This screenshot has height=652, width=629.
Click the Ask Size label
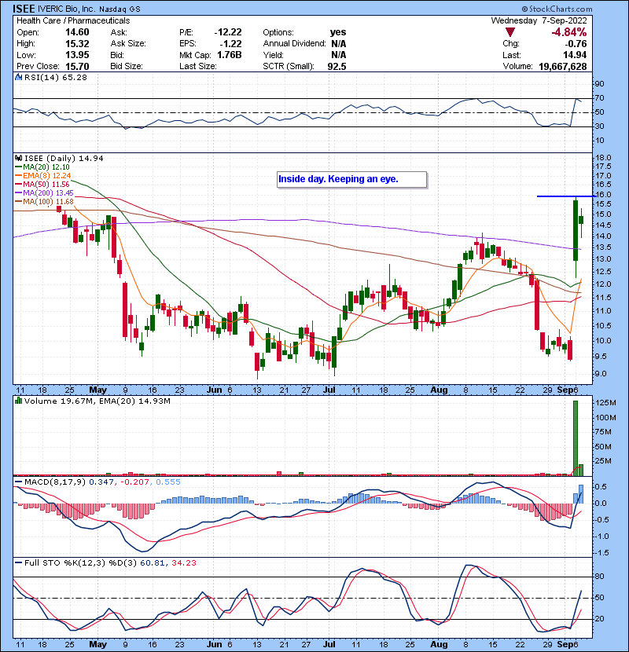click(x=128, y=44)
